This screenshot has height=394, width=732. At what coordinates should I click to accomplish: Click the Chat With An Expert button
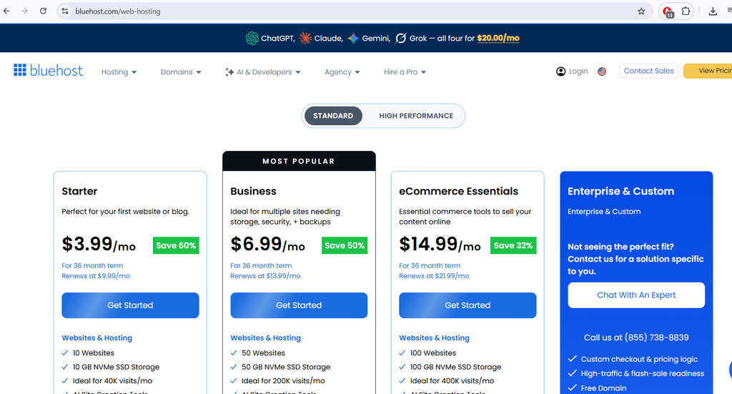[636, 295]
